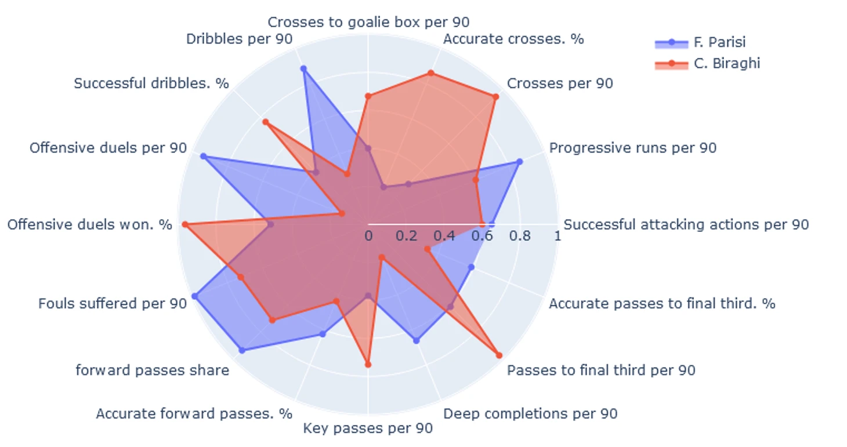Click the red C. Biraghi legend swatch

(x=671, y=63)
